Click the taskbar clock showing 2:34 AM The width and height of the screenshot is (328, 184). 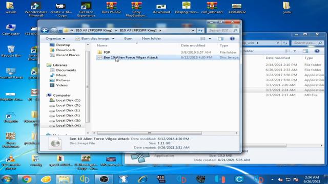pyautogui.click(x=312, y=179)
